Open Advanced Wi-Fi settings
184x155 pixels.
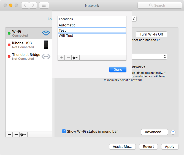click(x=155, y=132)
